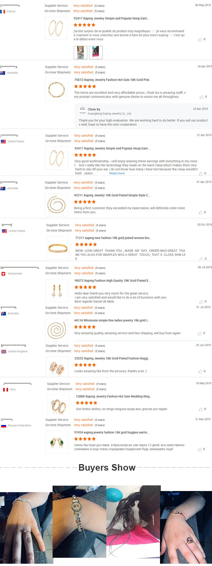This screenshot has height=566, width=212.
Task: Like the 24 Apr 2019 Australia review
Action: [202, 97]
